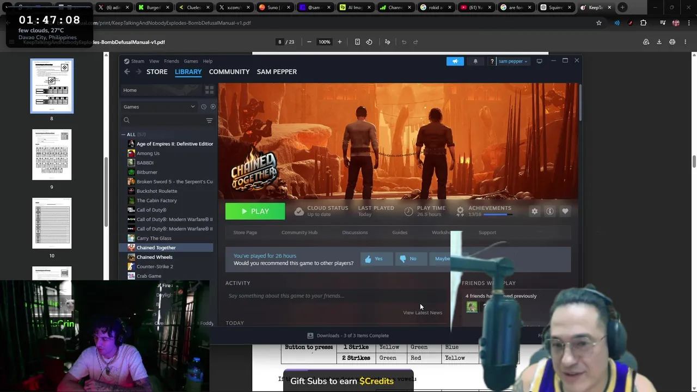Image resolution: width=697 pixels, height=392 pixels.
Task: Click the PDF fit to page icon
Action: click(x=357, y=42)
